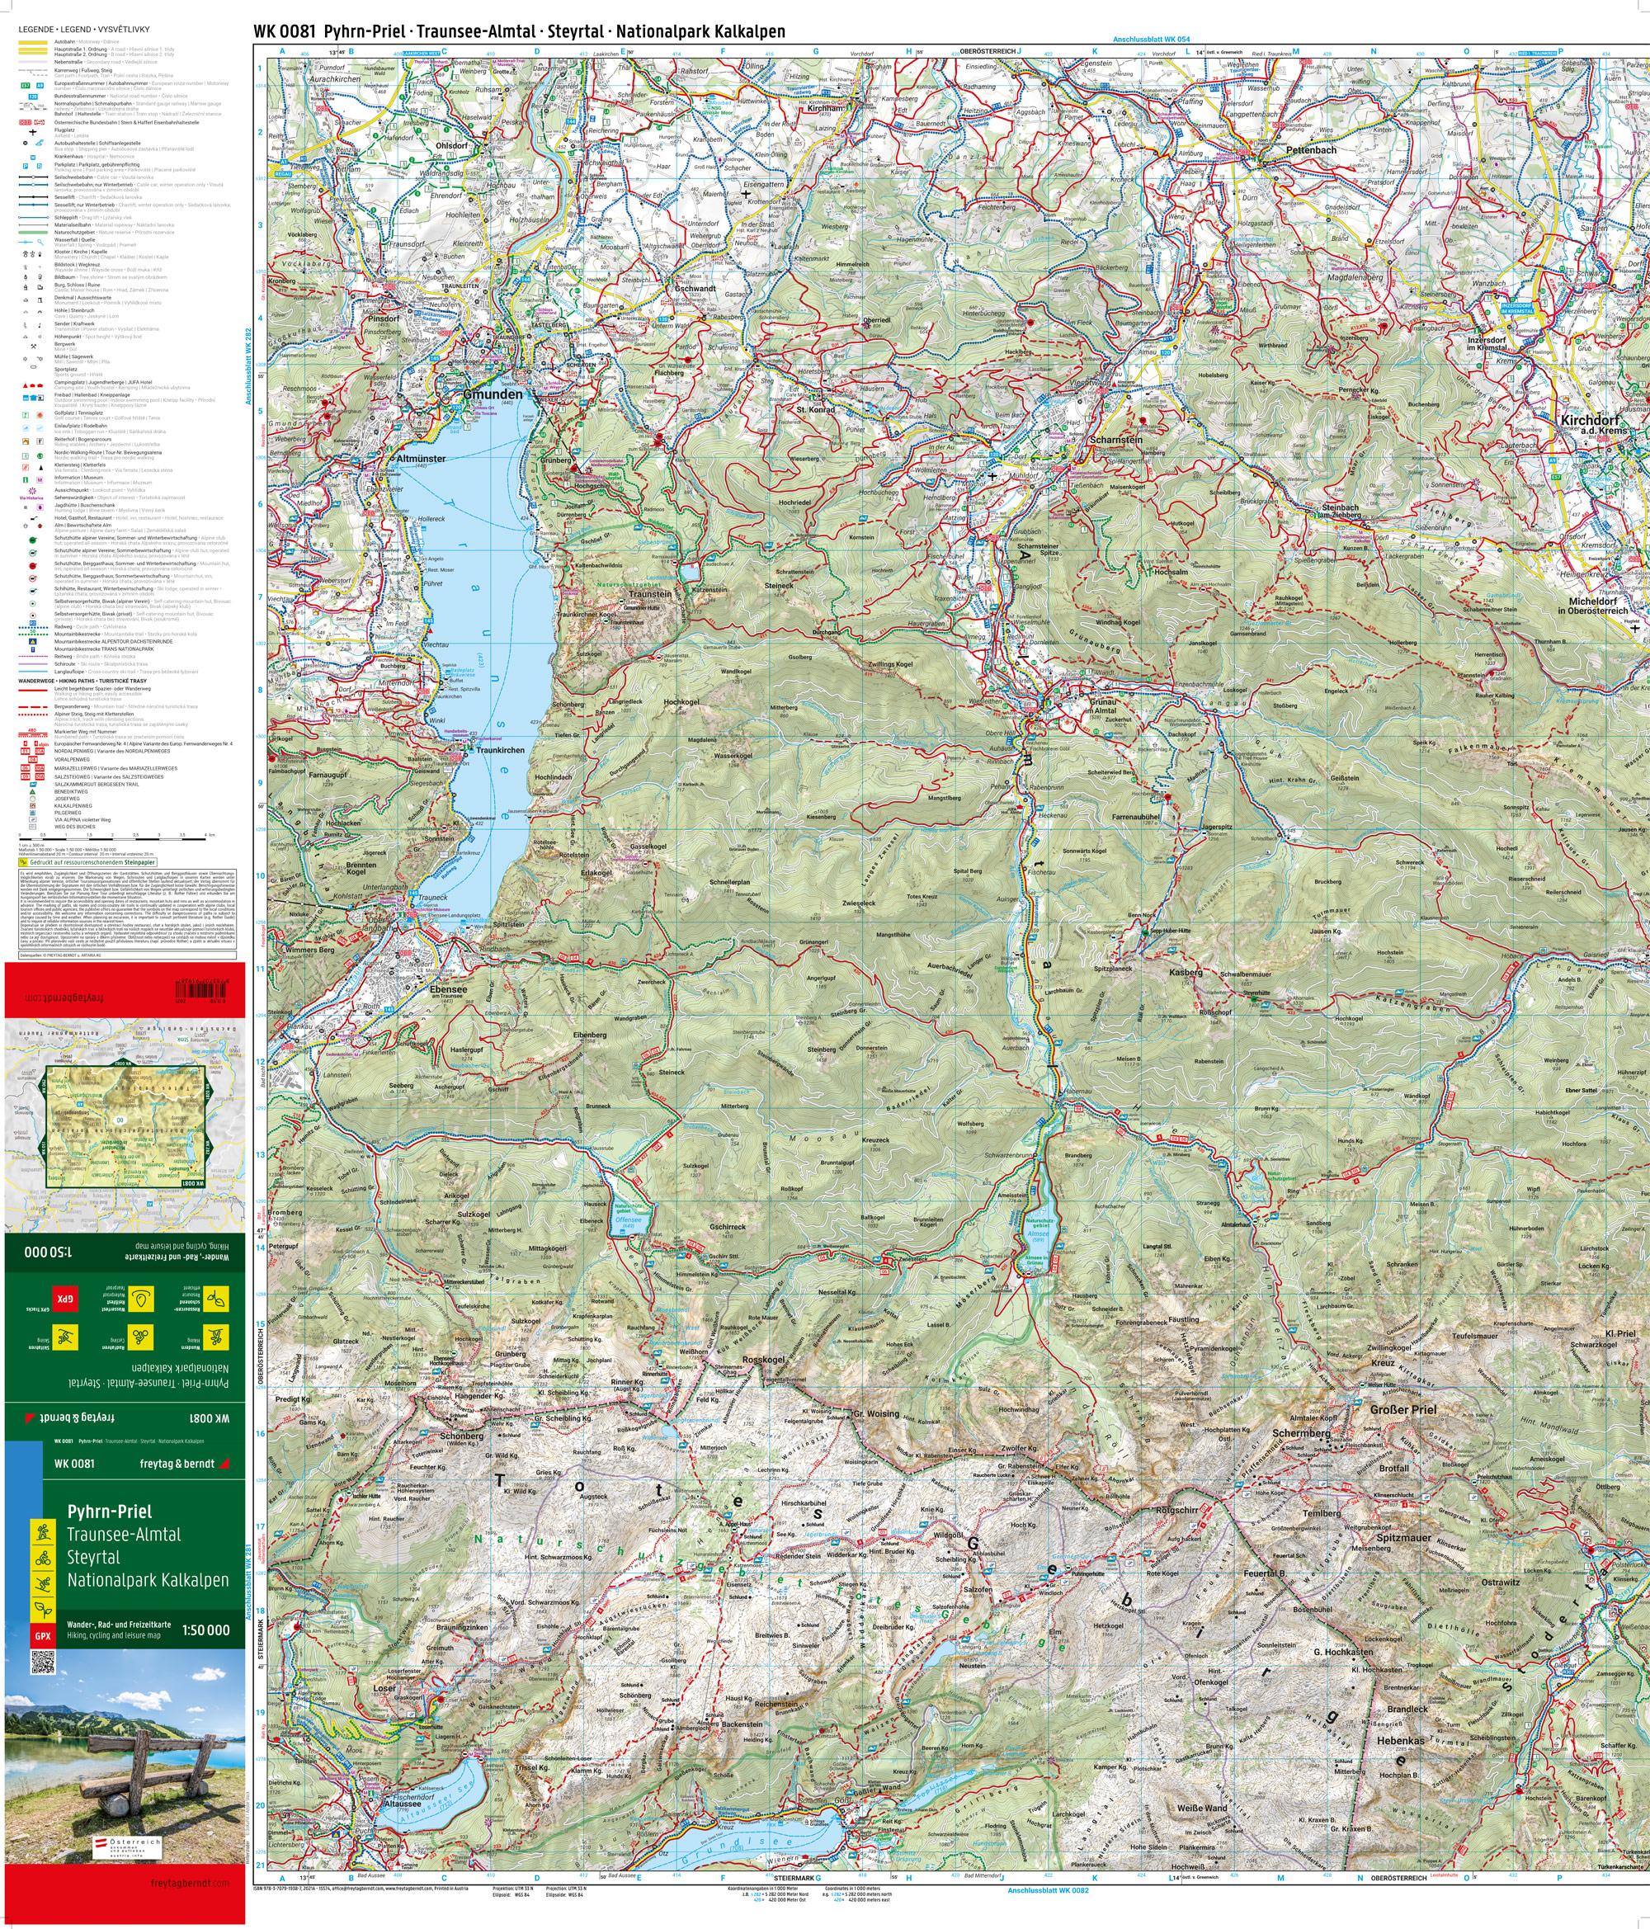
Task: Select the Klettersteig via ferrata icon in the legend
Action: point(25,467)
